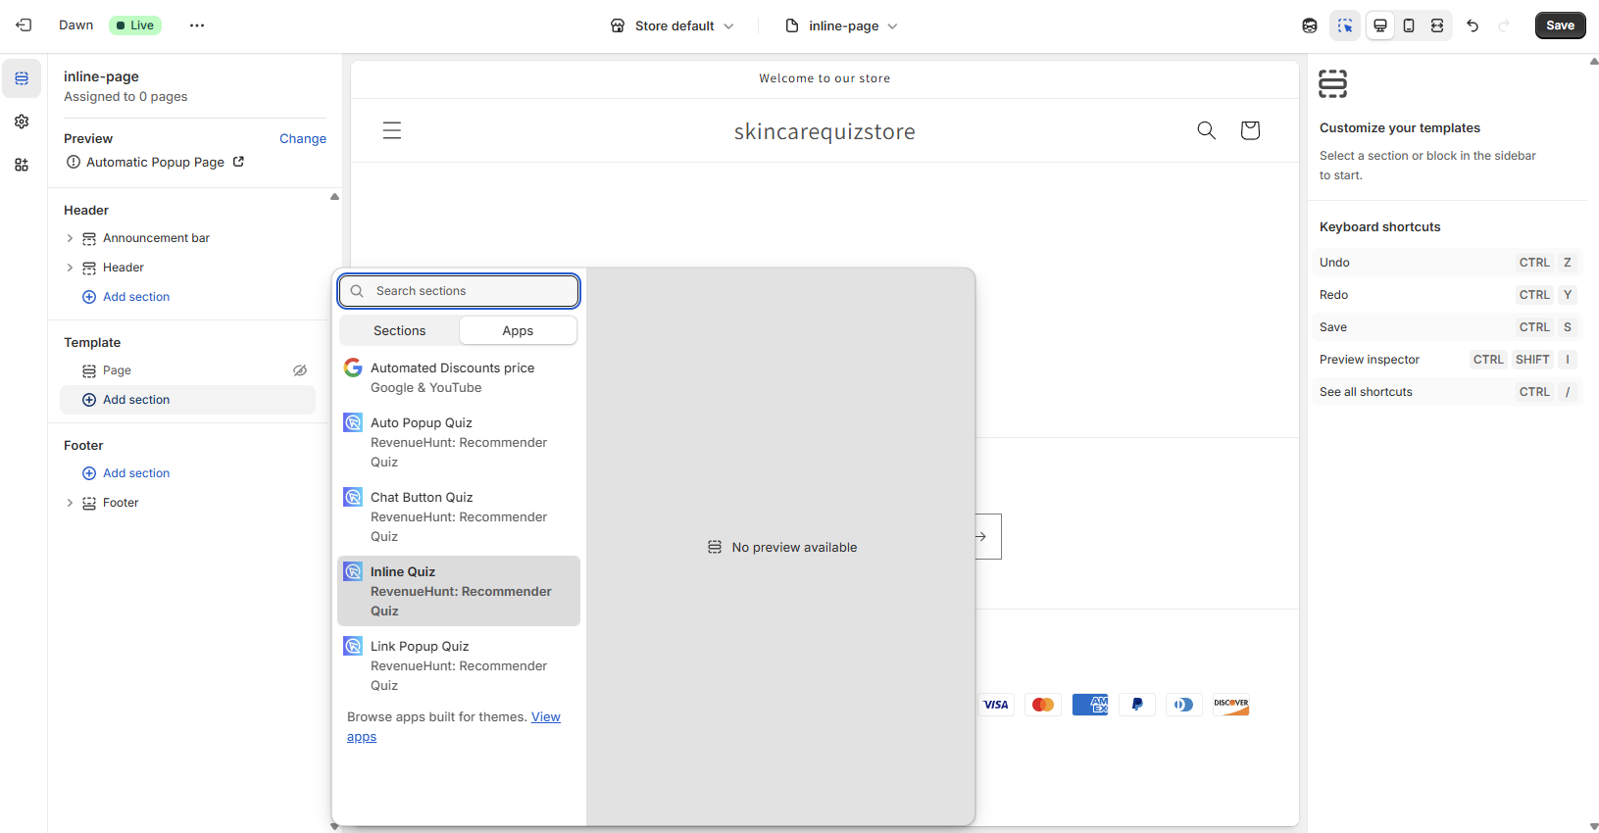The image size is (1599, 833).
Task: Click the exit editor icon
Action: click(x=24, y=25)
